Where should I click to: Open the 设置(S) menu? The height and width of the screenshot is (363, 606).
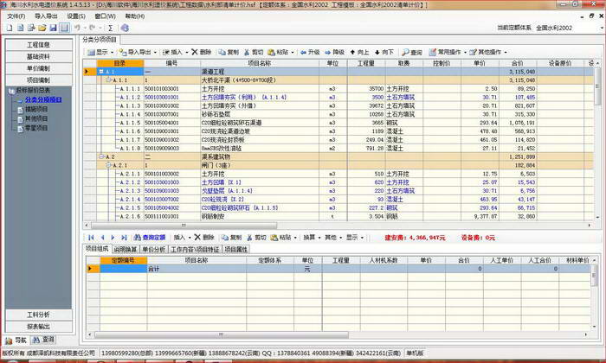point(76,16)
